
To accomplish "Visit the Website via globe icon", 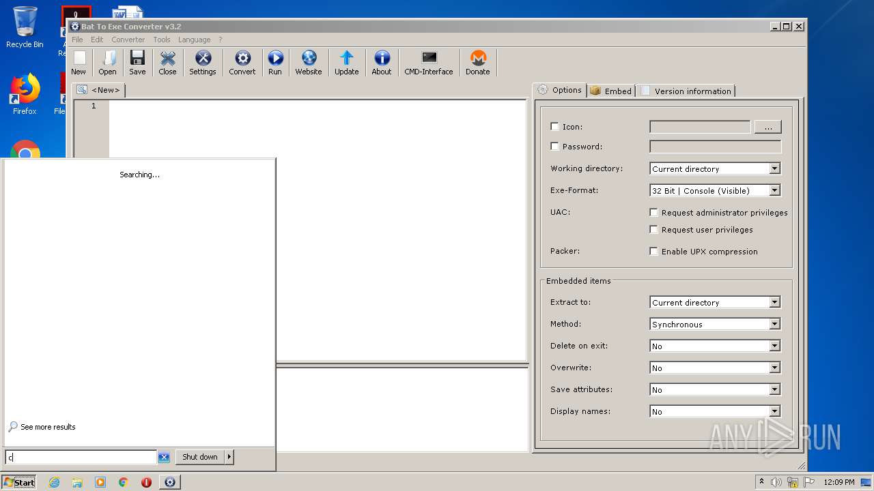I will pos(309,62).
